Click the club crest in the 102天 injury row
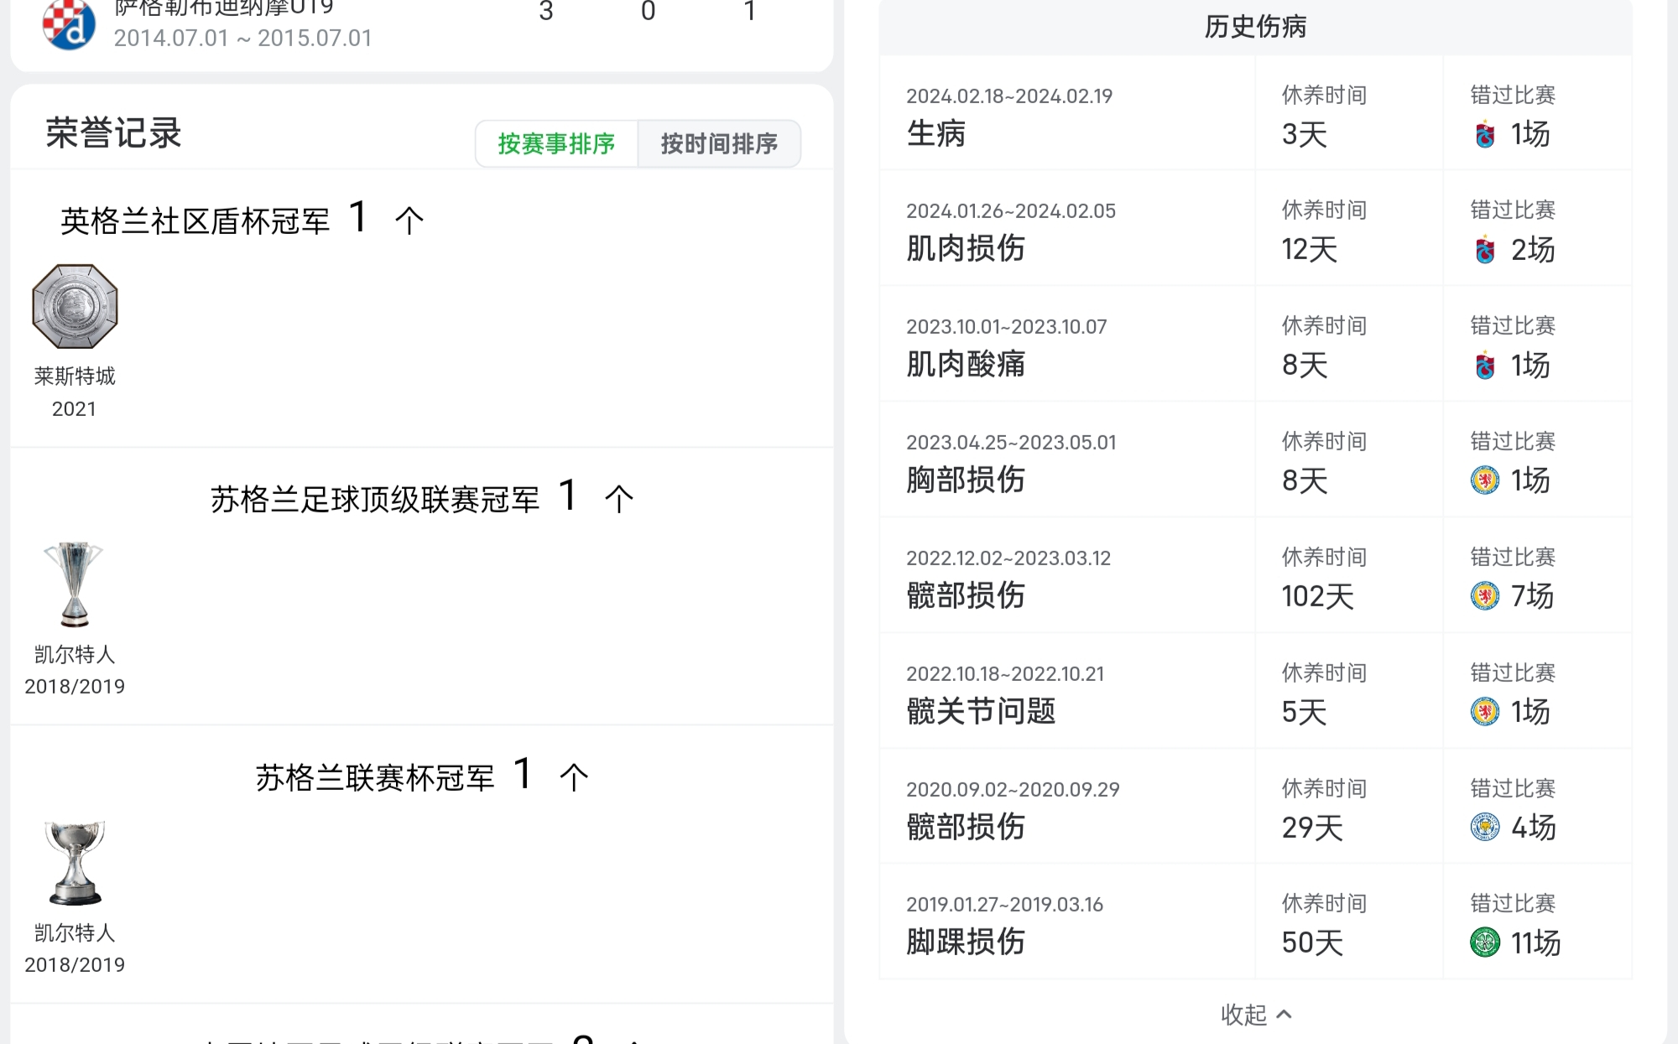 click(1485, 596)
